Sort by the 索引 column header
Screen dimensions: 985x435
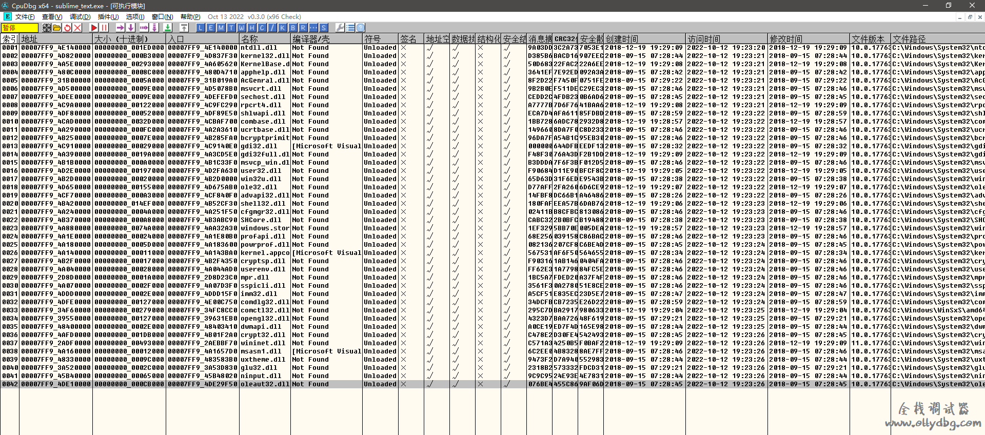click(10, 39)
